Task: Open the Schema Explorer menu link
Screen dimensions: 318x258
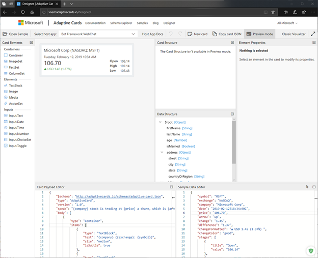Action: 121,23
